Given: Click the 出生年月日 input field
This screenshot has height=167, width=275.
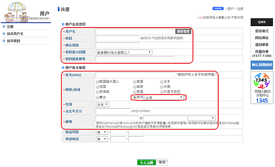Looking at the screenshot, I should pos(113,111).
